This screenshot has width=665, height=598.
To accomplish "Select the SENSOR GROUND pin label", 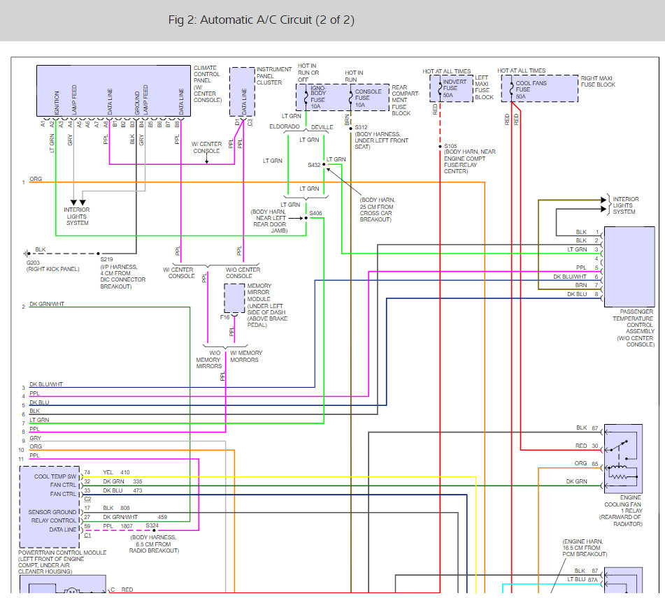I will (52, 512).
